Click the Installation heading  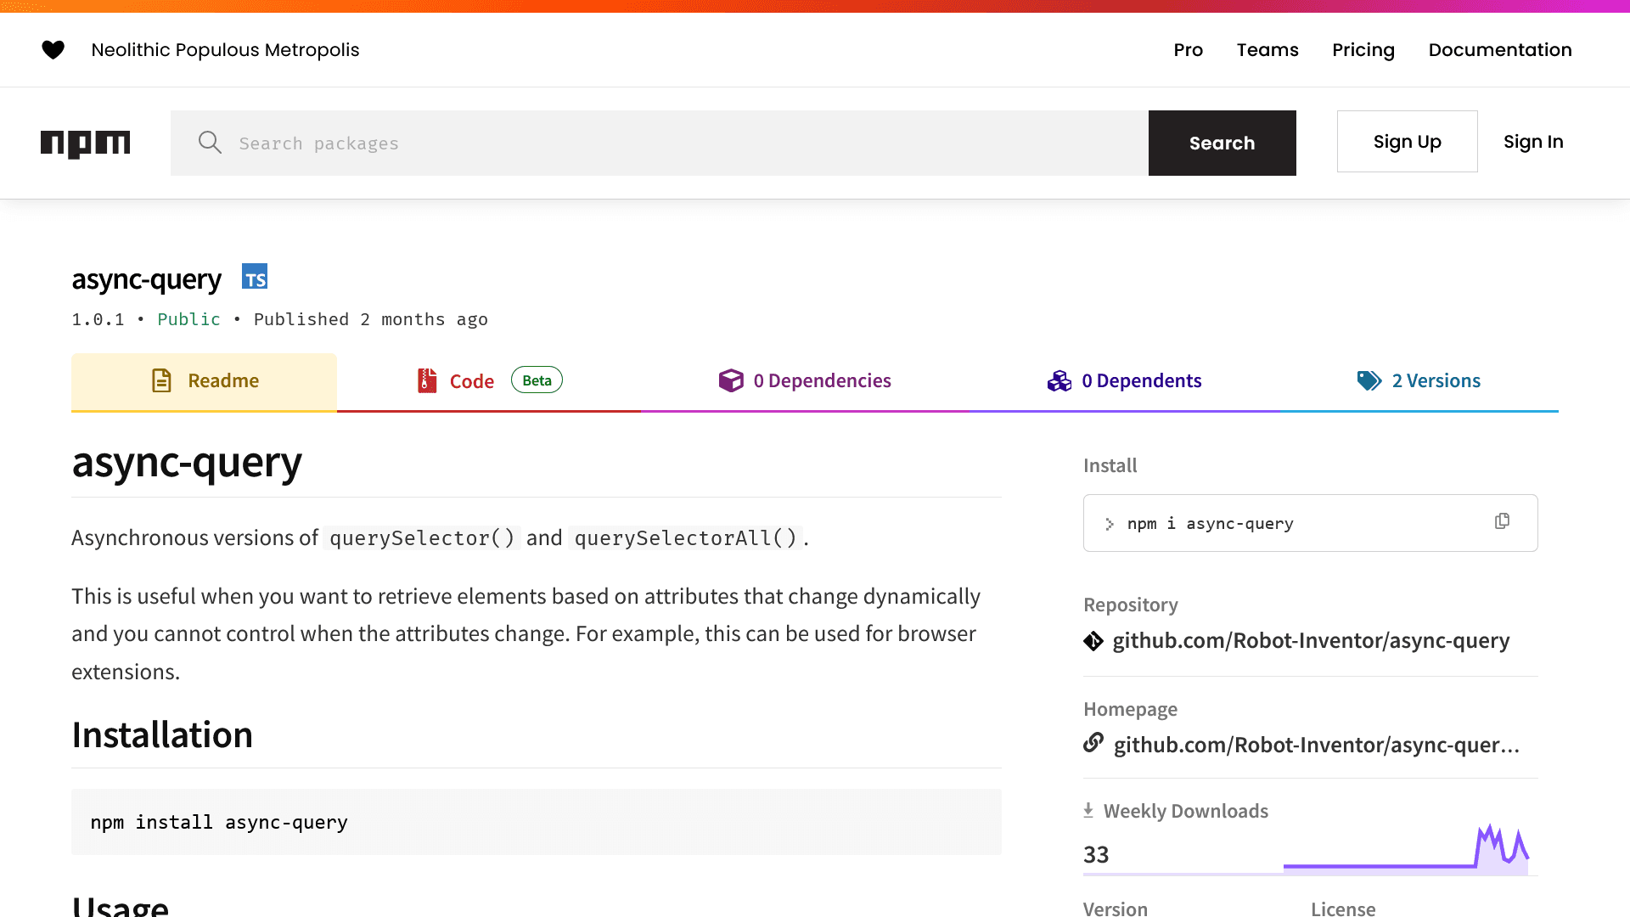(x=162, y=734)
